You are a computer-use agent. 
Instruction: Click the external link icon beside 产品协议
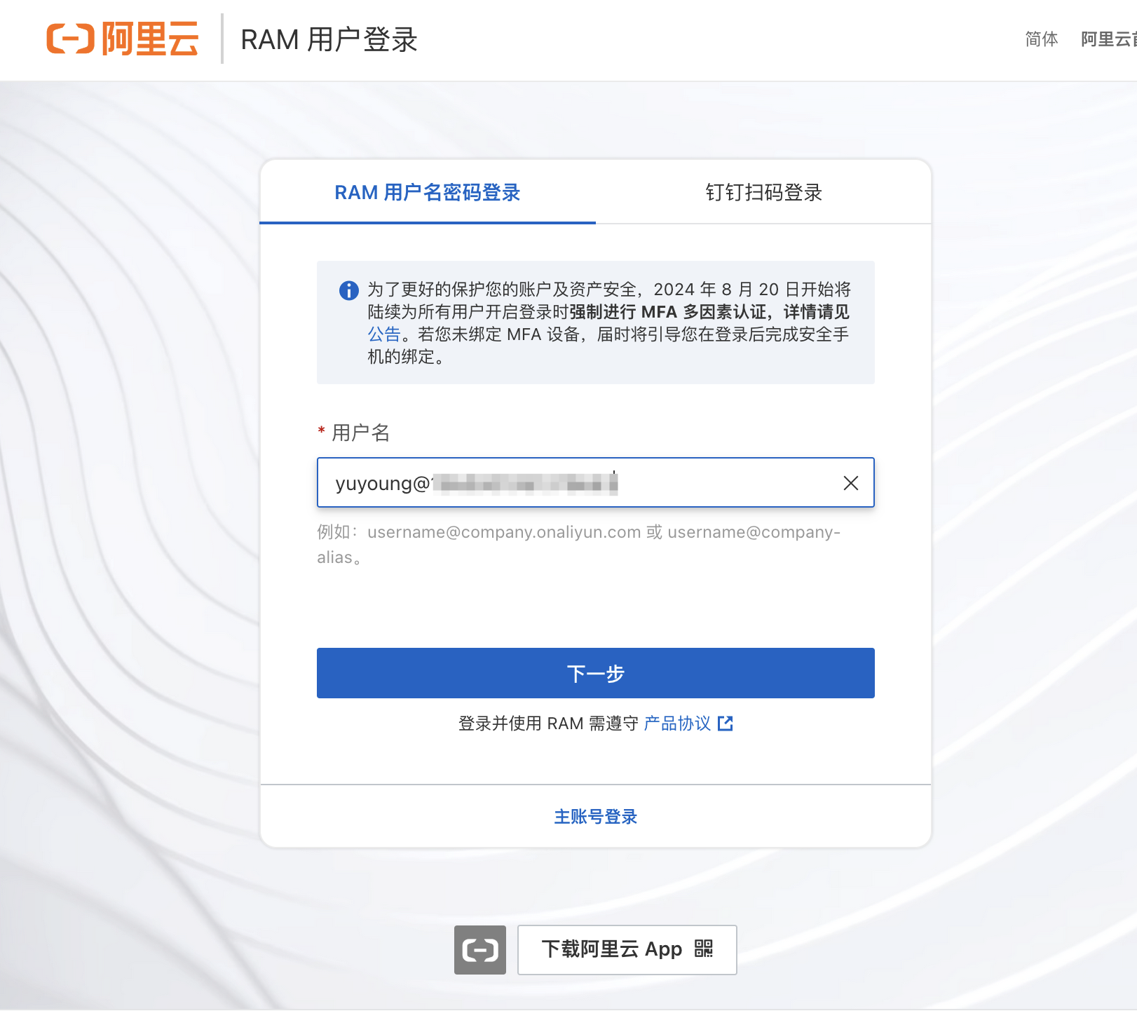pos(726,724)
